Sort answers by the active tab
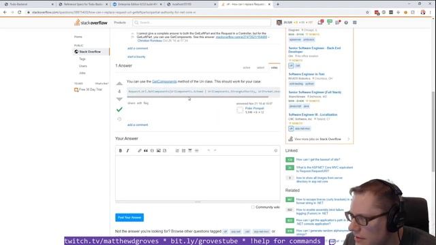436x245 pixels. [x=247, y=67]
